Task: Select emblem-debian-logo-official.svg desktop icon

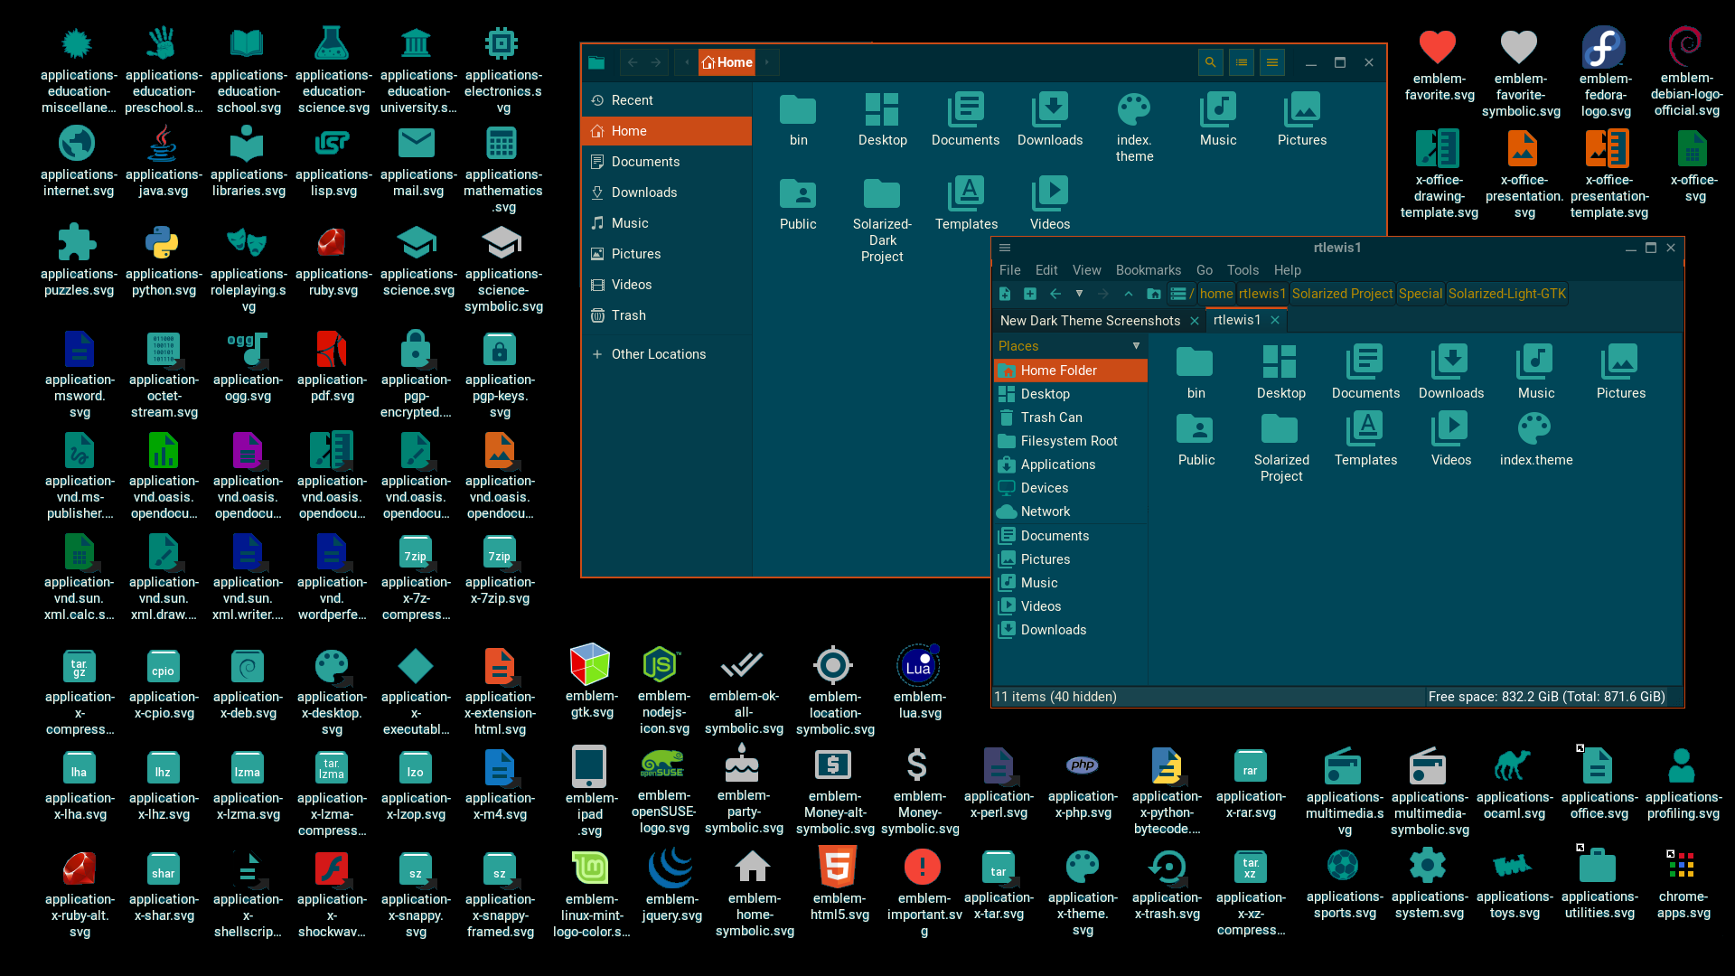Action: (x=1686, y=72)
